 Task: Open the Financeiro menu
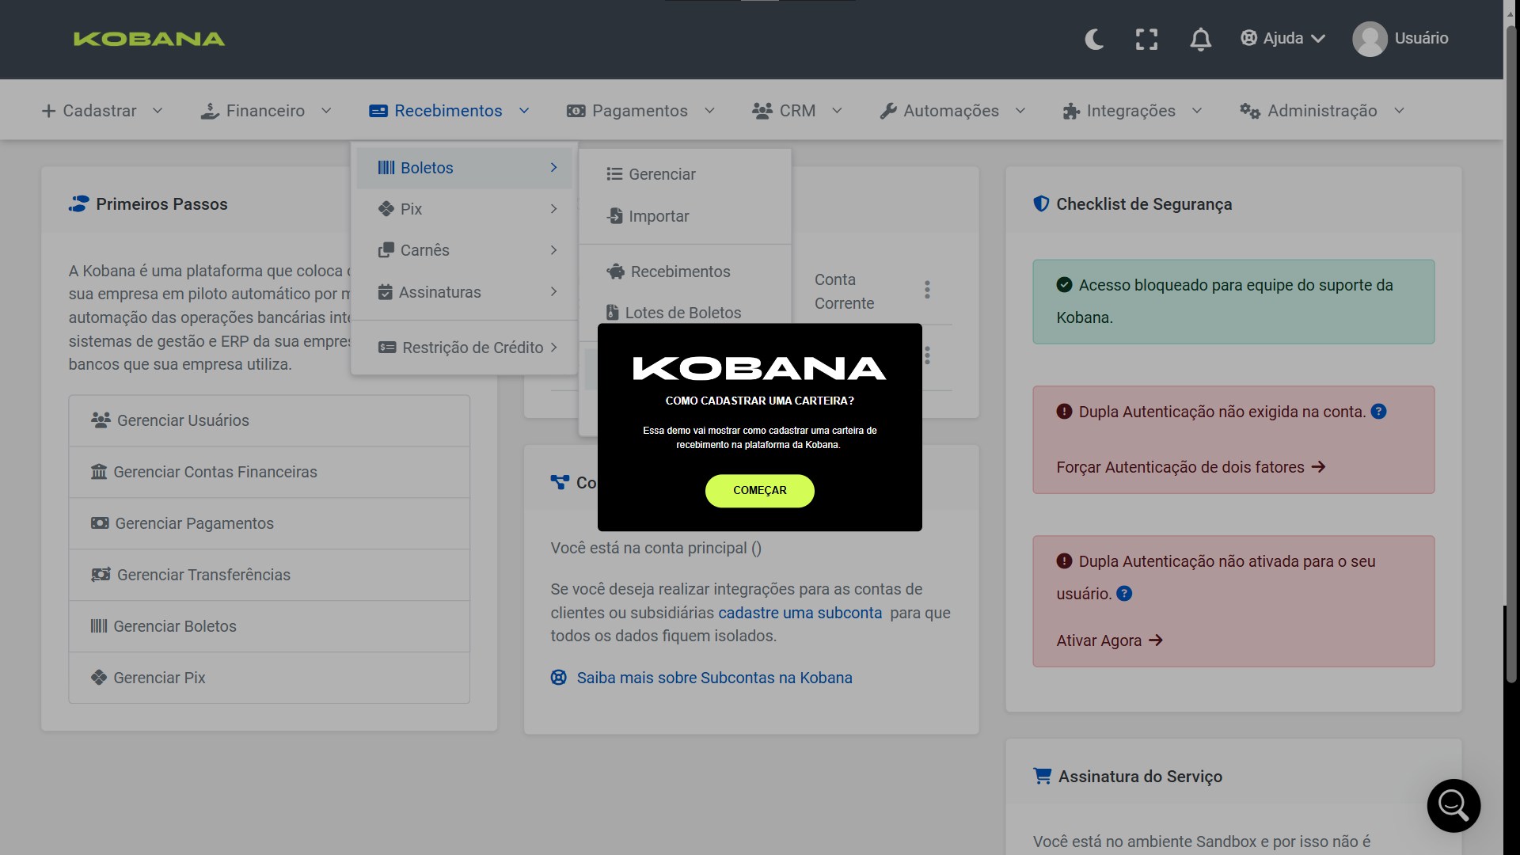click(266, 111)
